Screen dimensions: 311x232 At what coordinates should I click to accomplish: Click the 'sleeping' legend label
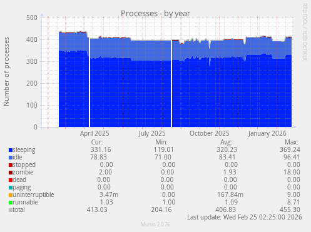click(x=24, y=150)
